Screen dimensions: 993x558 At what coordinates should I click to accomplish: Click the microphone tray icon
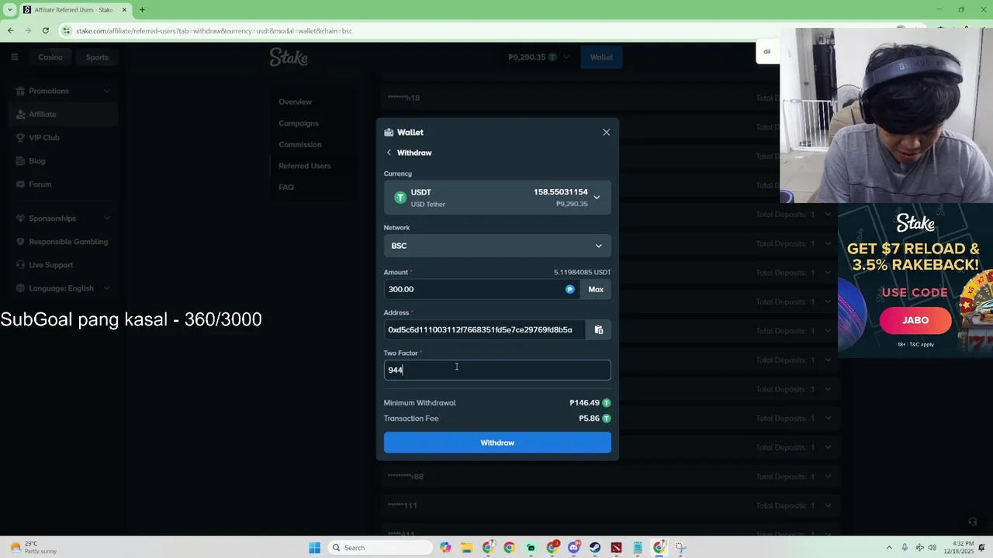pyautogui.click(x=905, y=548)
